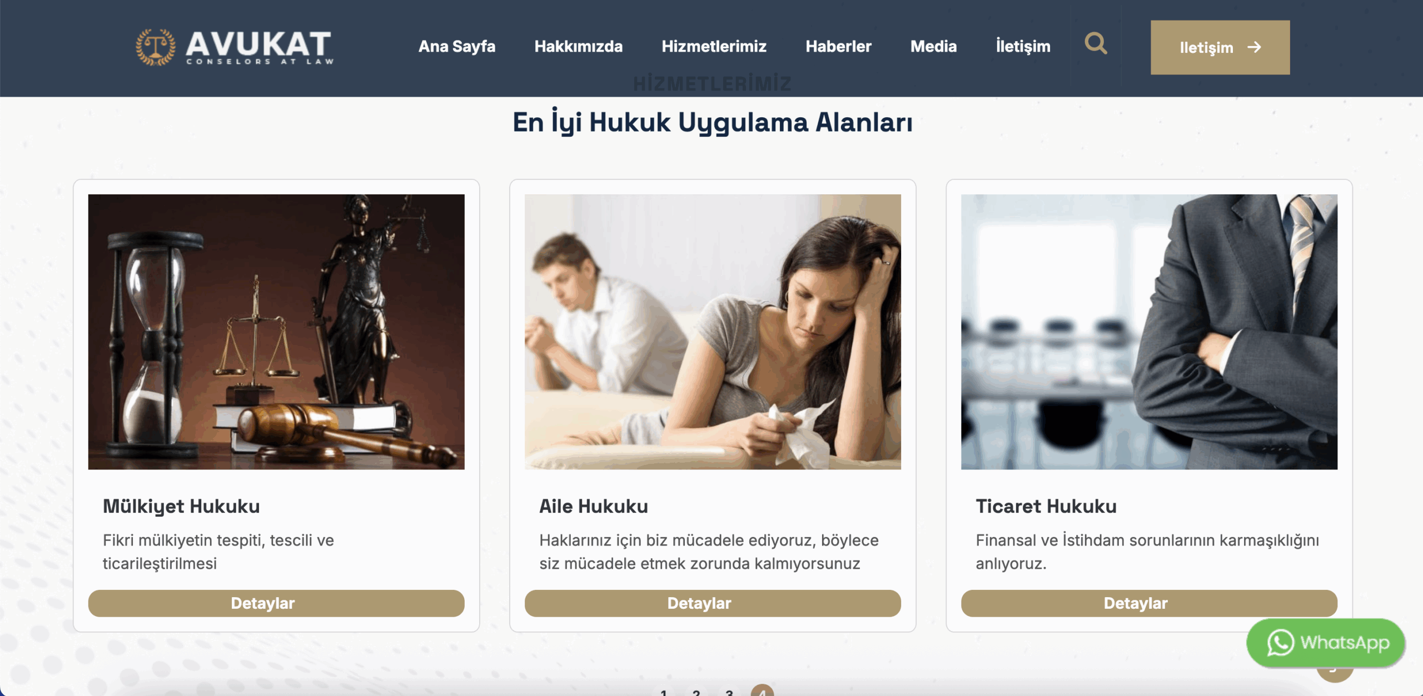
Task: Open Media menu item
Action: point(934,46)
